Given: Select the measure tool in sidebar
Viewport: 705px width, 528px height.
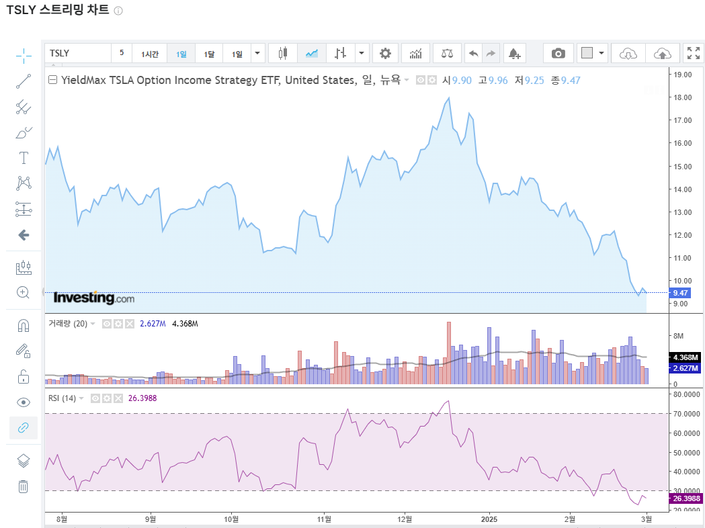Looking at the screenshot, I should point(24,267).
